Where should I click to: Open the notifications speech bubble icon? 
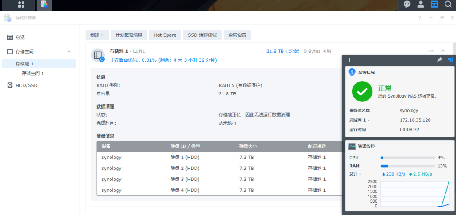[407, 5]
